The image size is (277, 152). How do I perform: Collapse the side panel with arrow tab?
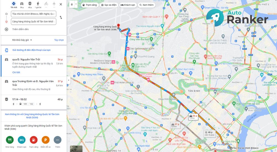(x=68, y=80)
